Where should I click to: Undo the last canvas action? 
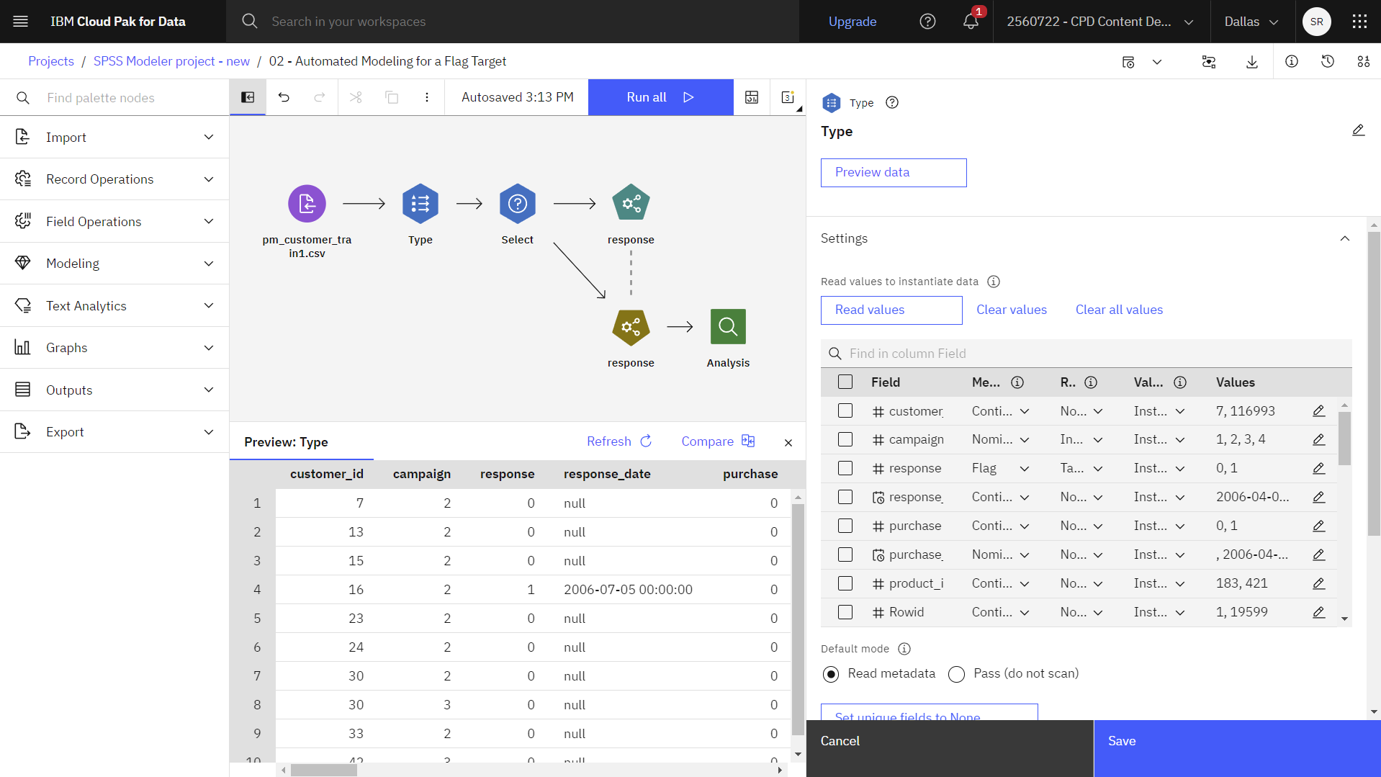click(x=284, y=97)
